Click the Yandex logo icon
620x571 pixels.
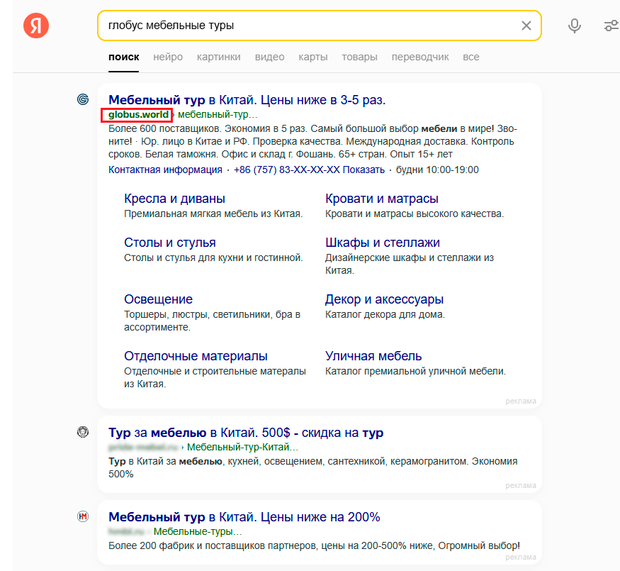pos(36,26)
